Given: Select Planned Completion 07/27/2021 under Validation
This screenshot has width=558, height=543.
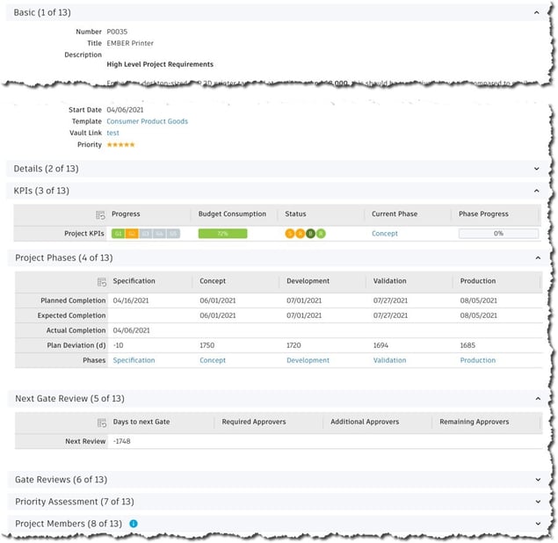Looking at the screenshot, I should click(390, 300).
